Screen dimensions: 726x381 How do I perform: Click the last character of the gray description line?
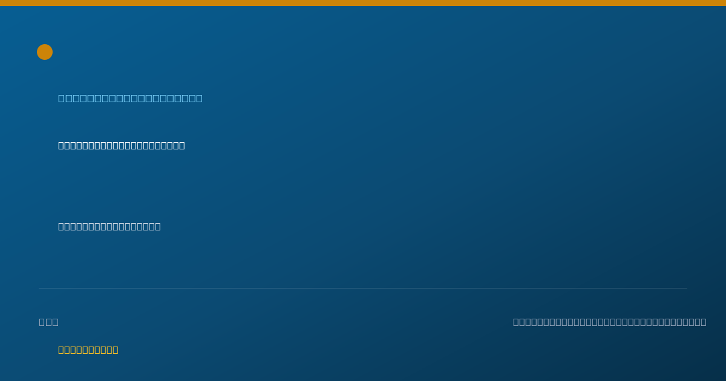[157, 226]
